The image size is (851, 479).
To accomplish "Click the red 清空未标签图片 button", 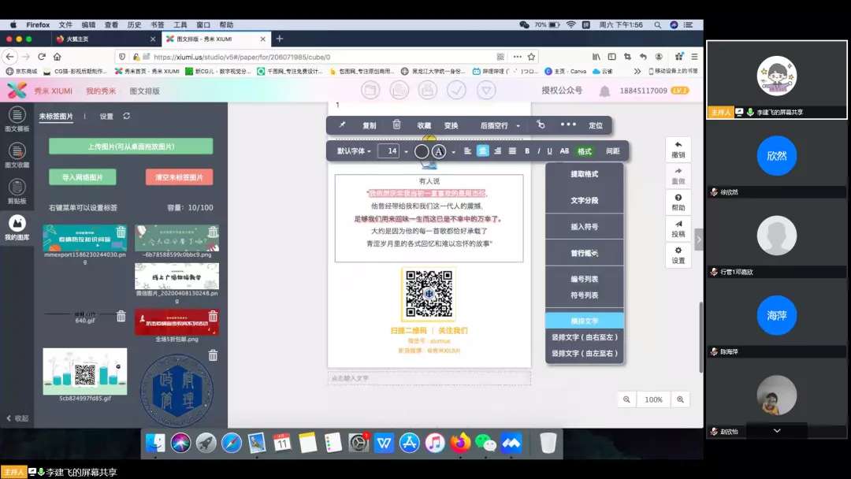I will (x=179, y=177).
